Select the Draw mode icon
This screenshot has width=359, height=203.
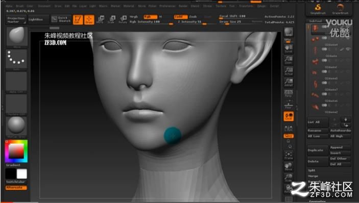(89, 19)
